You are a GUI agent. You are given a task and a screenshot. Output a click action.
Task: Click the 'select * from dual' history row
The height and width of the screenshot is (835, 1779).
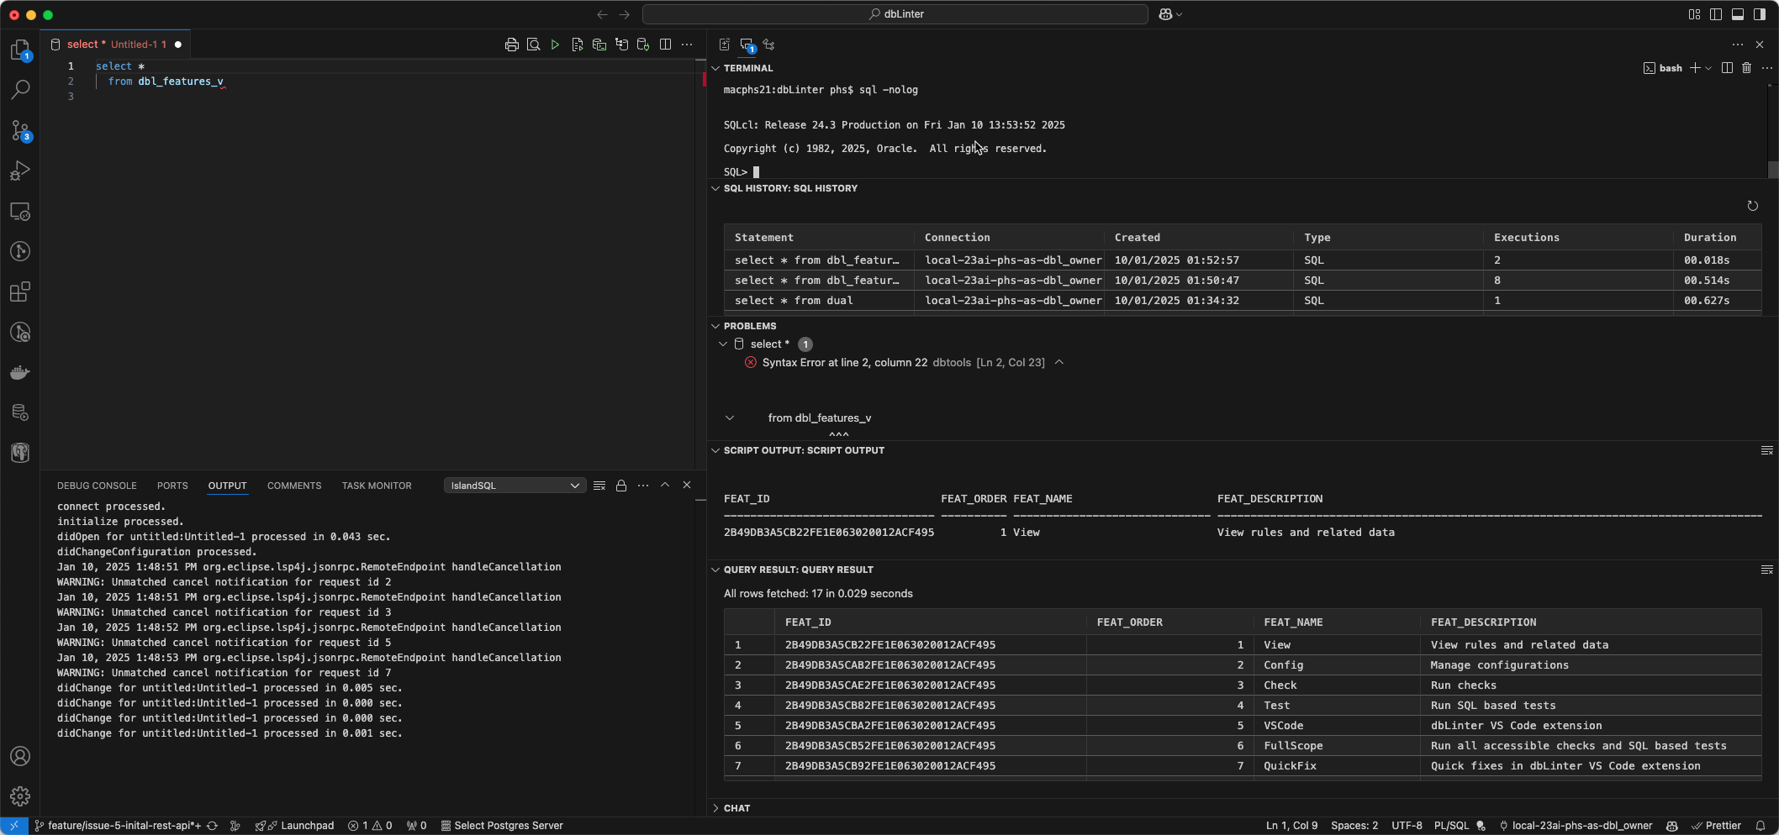[x=1243, y=301]
